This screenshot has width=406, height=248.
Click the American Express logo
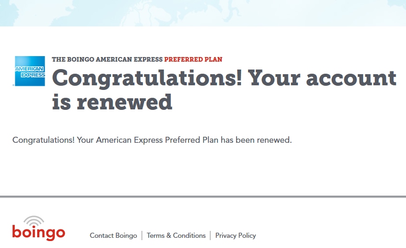30,71
